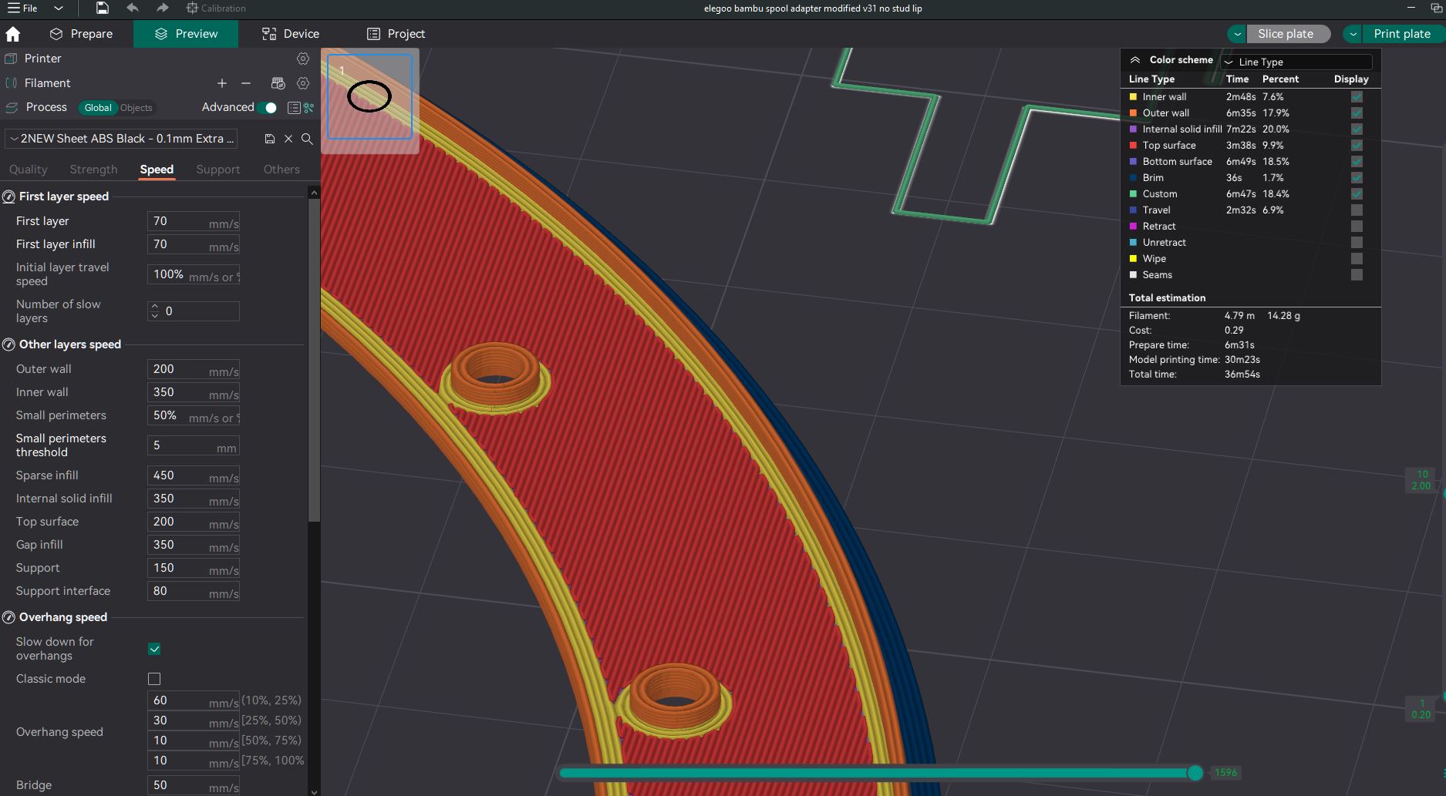Click the horizontal layer progress slider handle

click(1195, 773)
